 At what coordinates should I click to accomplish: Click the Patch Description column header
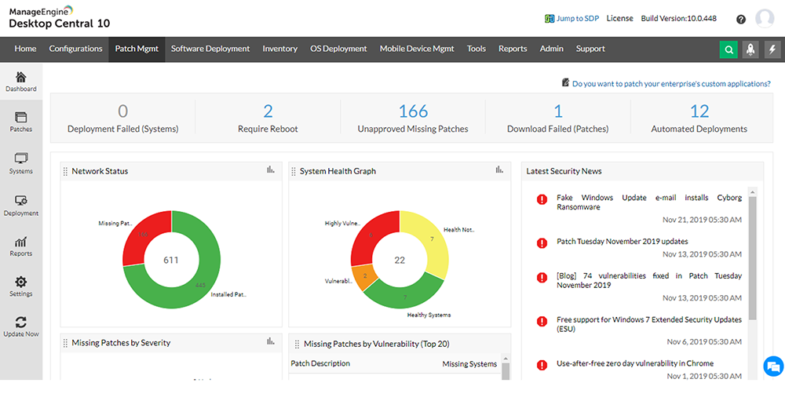[320, 363]
